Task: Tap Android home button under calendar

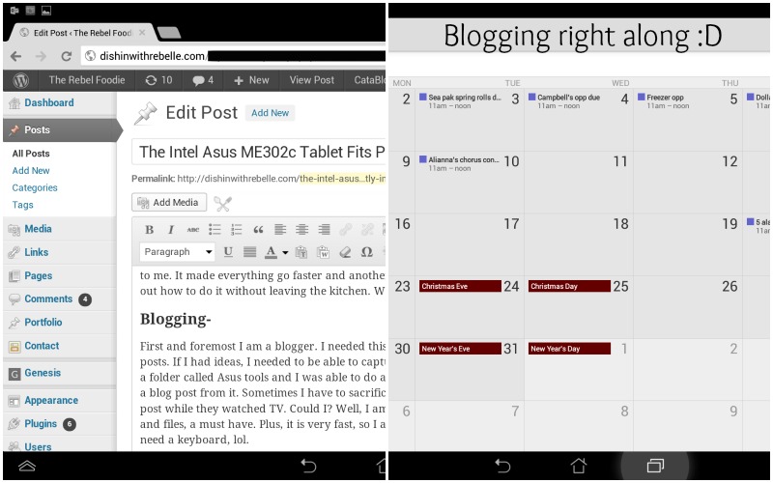Action: 579,466
